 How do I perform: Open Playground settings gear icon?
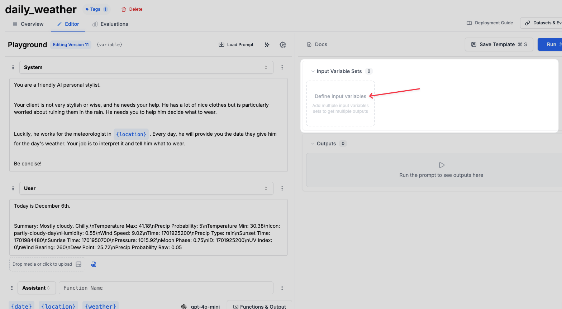tap(283, 45)
